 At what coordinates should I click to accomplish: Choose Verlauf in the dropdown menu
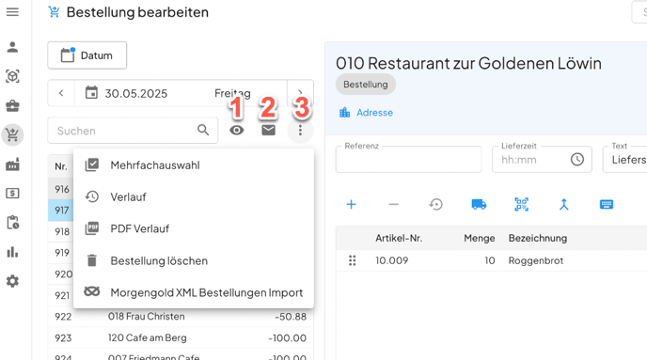[x=194, y=197]
